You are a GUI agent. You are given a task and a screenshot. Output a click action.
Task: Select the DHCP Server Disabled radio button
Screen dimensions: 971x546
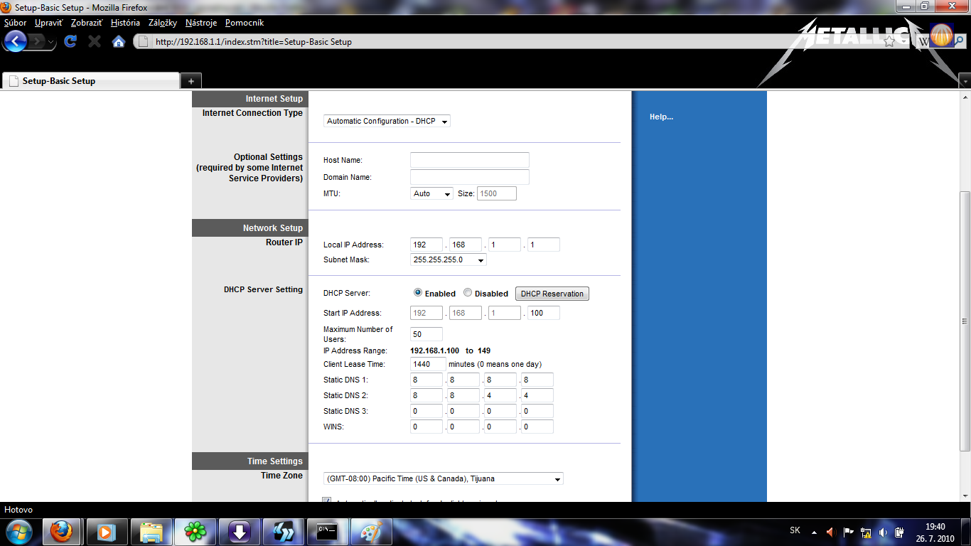click(x=468, y=293)
